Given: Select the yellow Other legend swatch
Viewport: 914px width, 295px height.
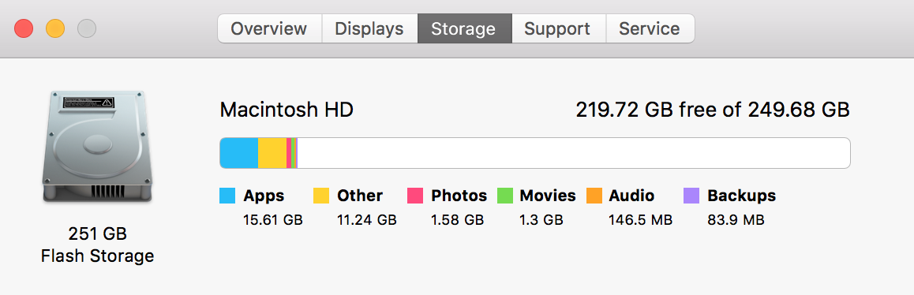Looking at the screenshot, I should point(321,196).
